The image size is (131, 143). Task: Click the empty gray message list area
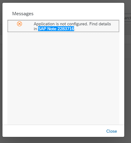pos(63,78)
